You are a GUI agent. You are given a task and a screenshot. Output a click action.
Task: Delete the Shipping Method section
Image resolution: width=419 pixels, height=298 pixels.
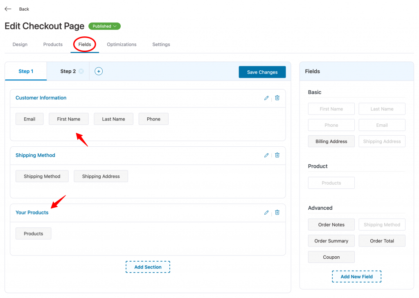click(x=277, y=155)
